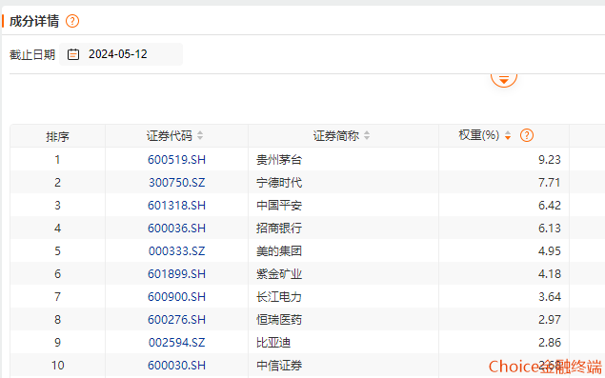Viewport: 605px width, 378px height.
Task: Sort by 权重(%) column arrows
Action: (508, 135)
